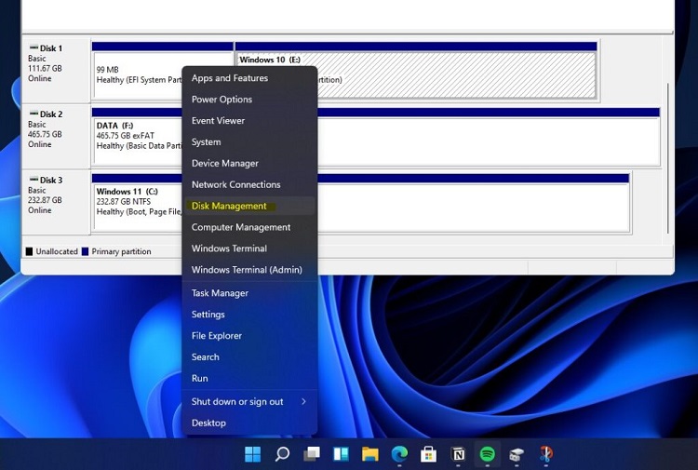Launch File Explorer from the taskbar
698x470 pixels.
[369, 454]
